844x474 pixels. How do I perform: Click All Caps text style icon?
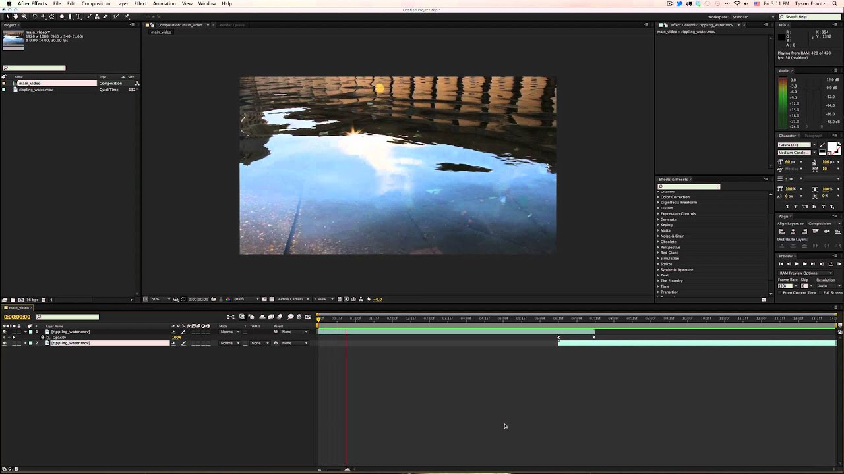click(x=805, y=207)
